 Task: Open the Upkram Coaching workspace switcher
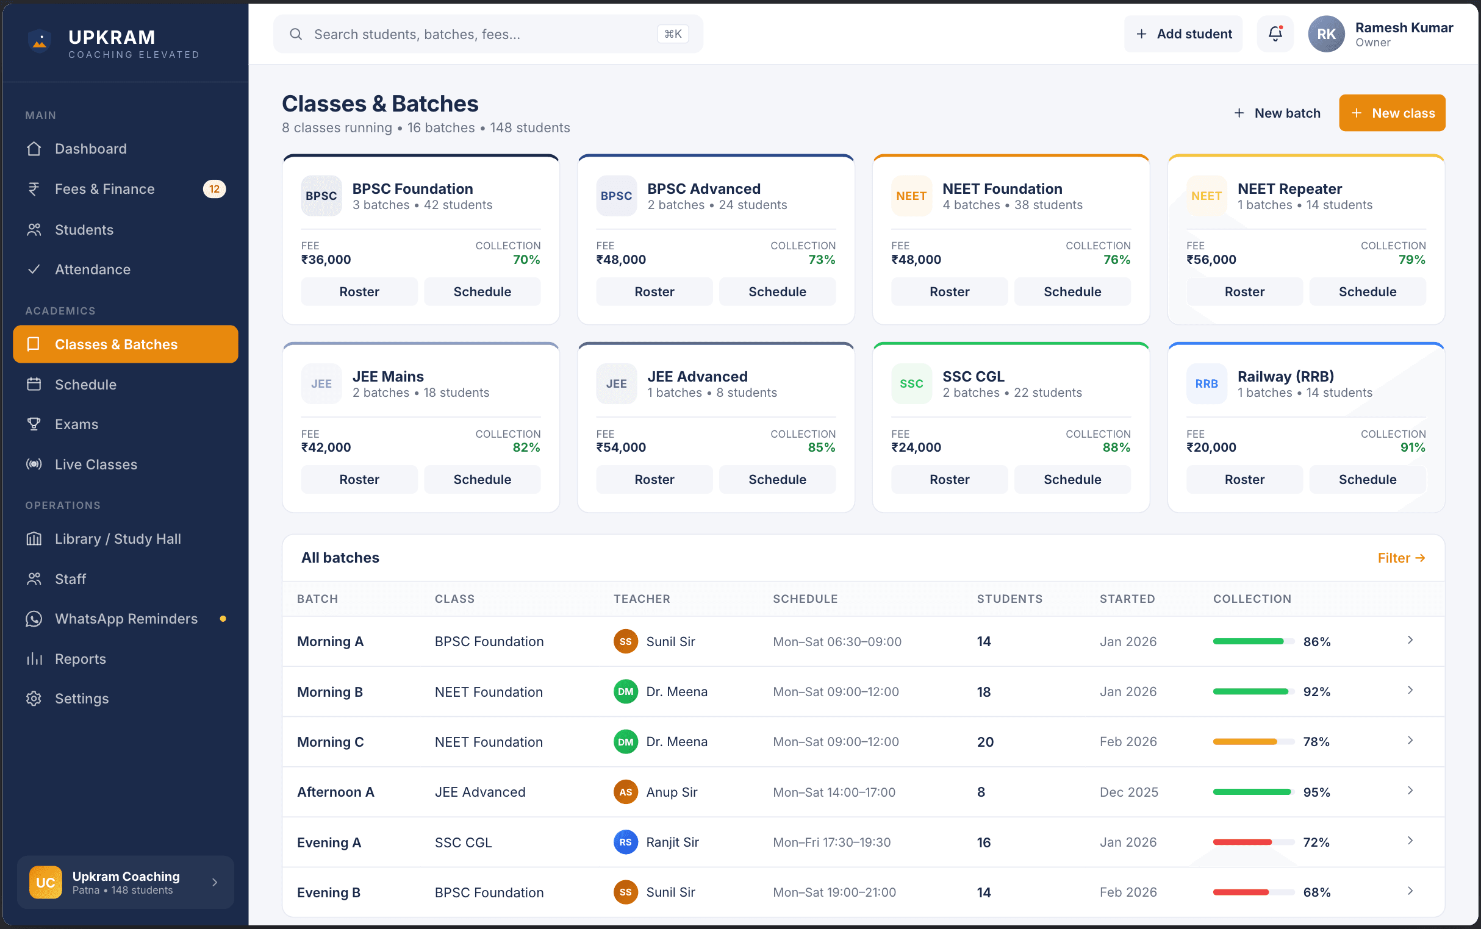[x=126, y=882]
